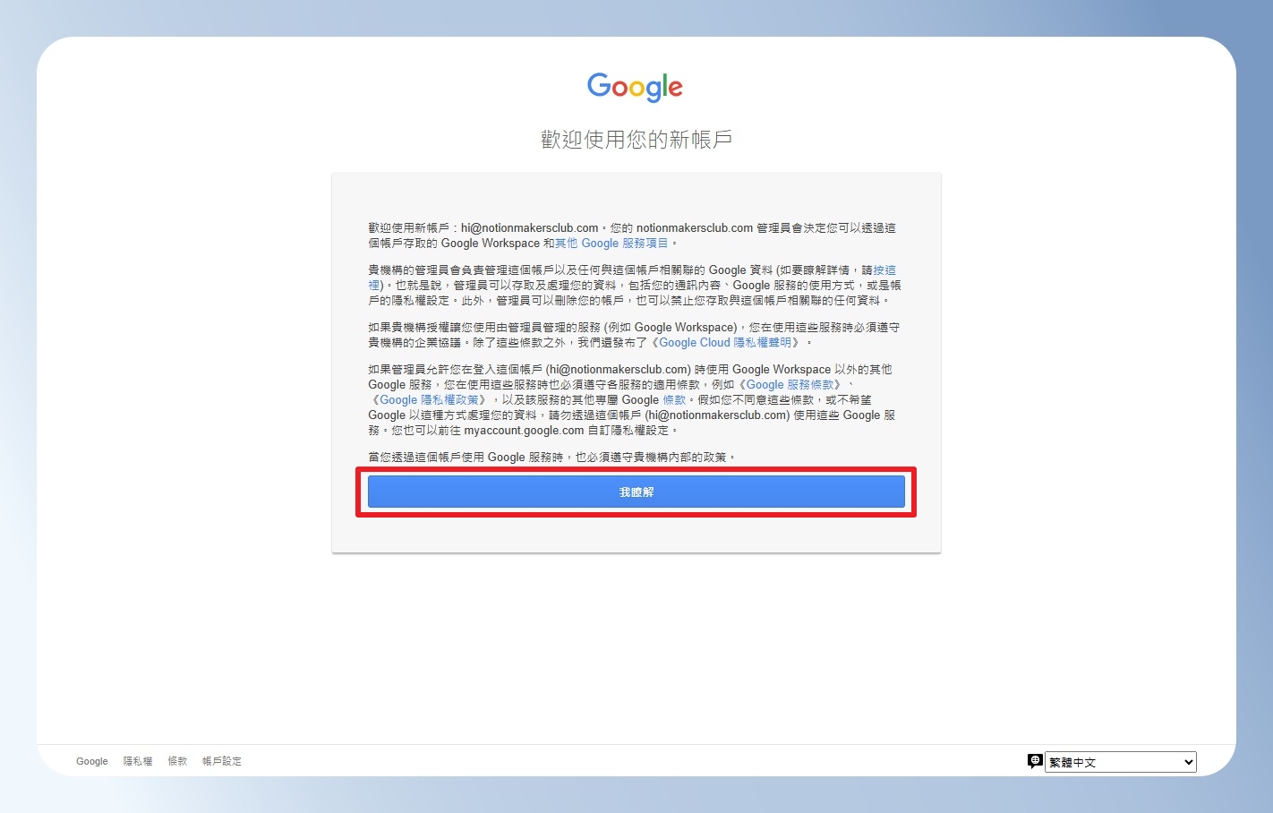Open the 按這裡 details link

[x=884, y=270]
